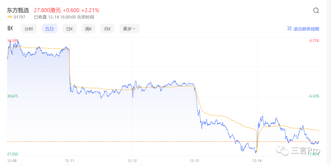Click the stock code 01797
This screenshot has width=331, height=165.
[19, 17]
